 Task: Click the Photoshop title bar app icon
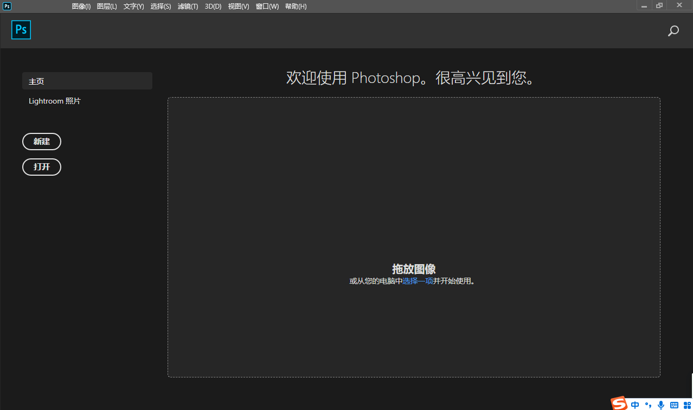[7, 6]
